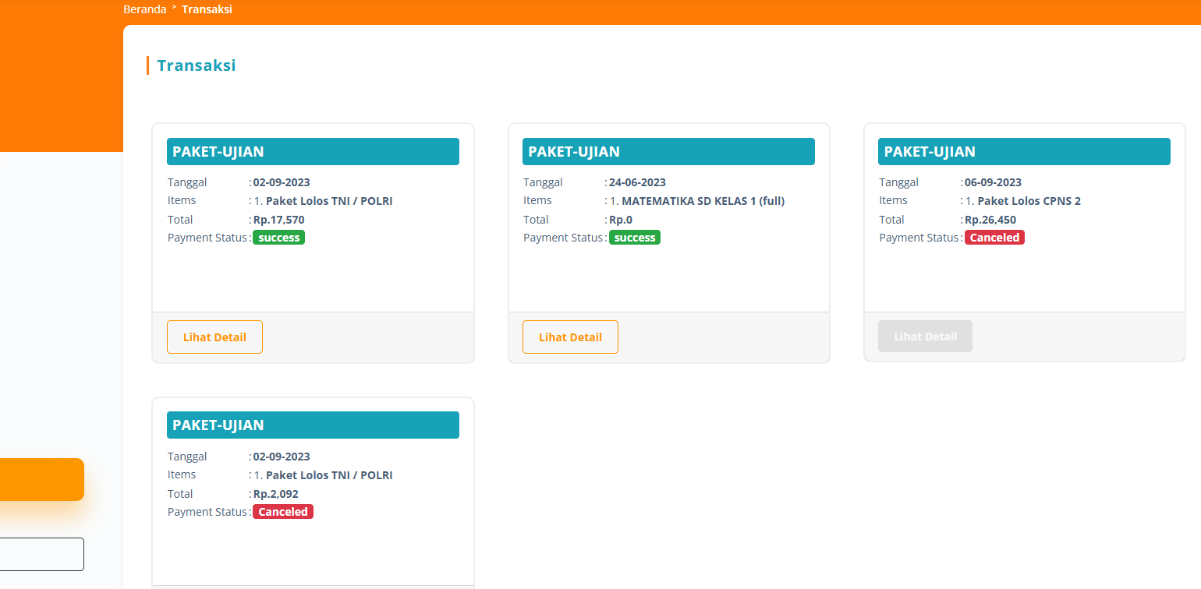The height and width of the screenshot is (589, 1201).
Task: Click the PAKET-UJIAN header on the first card
Action: click(312, 151)
